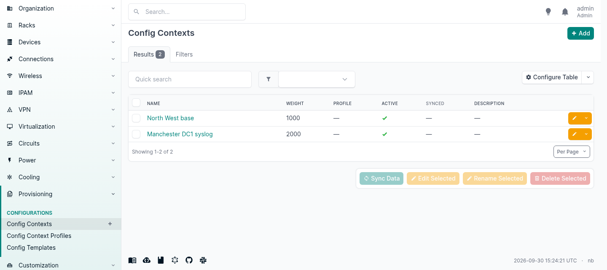This screenshot has height=270, width=607.
Task: Check the box for Manchester DC1 syslog
Action: (x=136, y=134)
